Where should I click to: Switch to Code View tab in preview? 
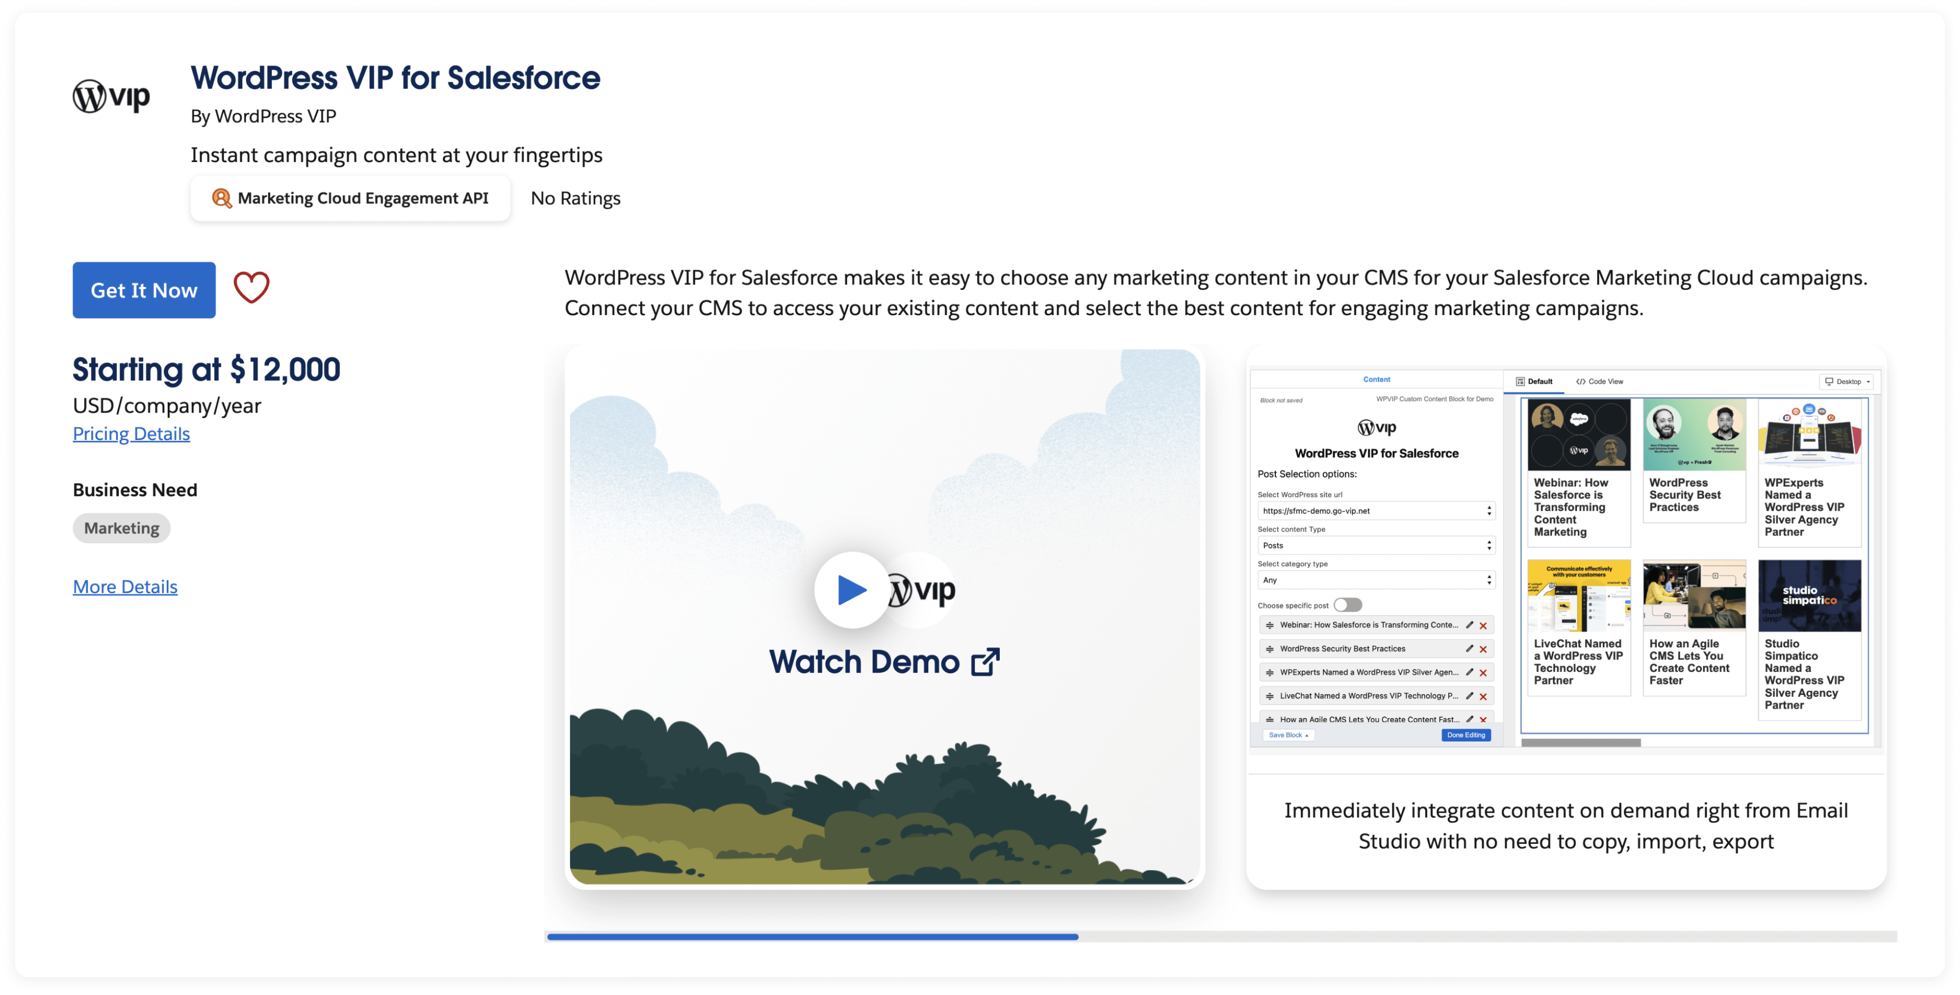1600,381
